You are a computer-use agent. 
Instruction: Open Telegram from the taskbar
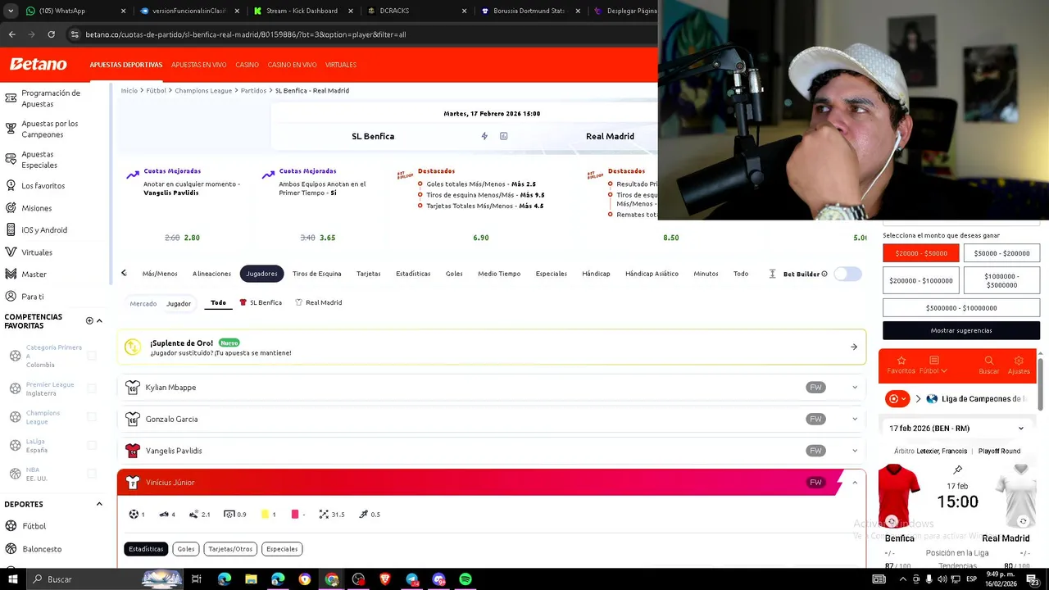[x=412, y=579]
